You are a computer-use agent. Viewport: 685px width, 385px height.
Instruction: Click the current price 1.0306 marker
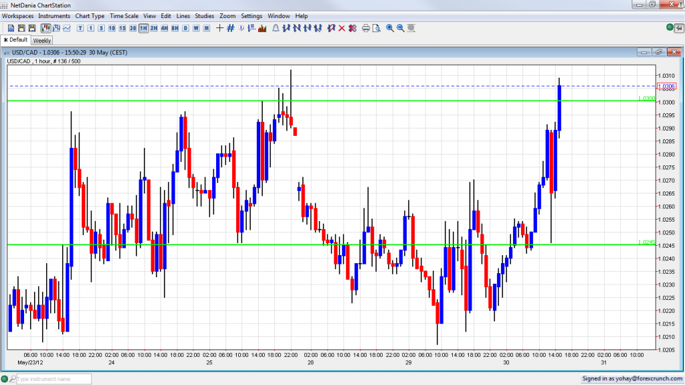tap(667, 86)
